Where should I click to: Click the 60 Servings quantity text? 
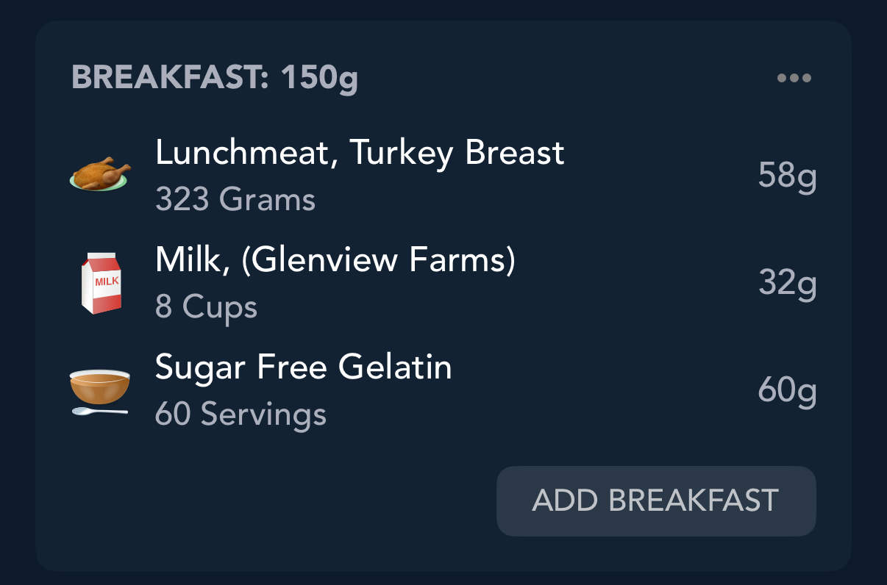pyautogui.click(x=241, y=414)
